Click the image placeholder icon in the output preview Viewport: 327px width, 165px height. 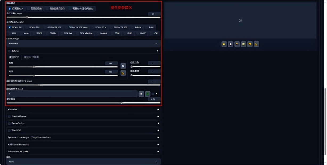[x=240, y=20]
